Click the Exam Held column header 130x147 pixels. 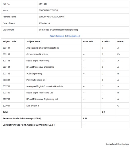coord(88,42)
